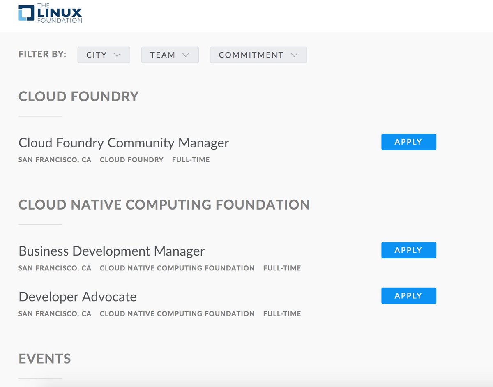Image resolution: width=493 pixels, height=387 pixels.
Task: Click 'Full-Time' under Developer Advocate
Action: point(282,314)
